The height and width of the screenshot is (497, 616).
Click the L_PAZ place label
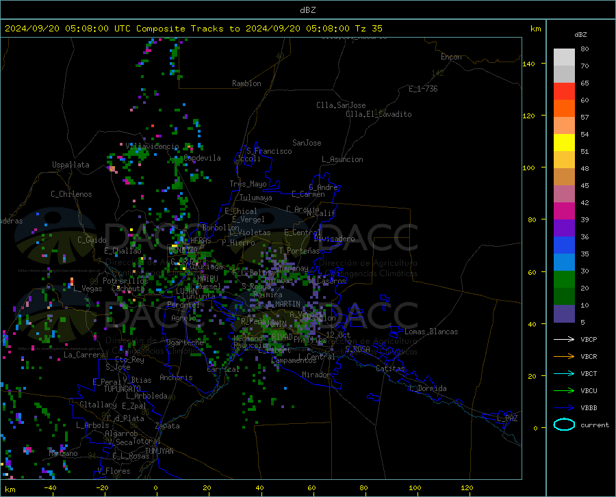[507, 418]
